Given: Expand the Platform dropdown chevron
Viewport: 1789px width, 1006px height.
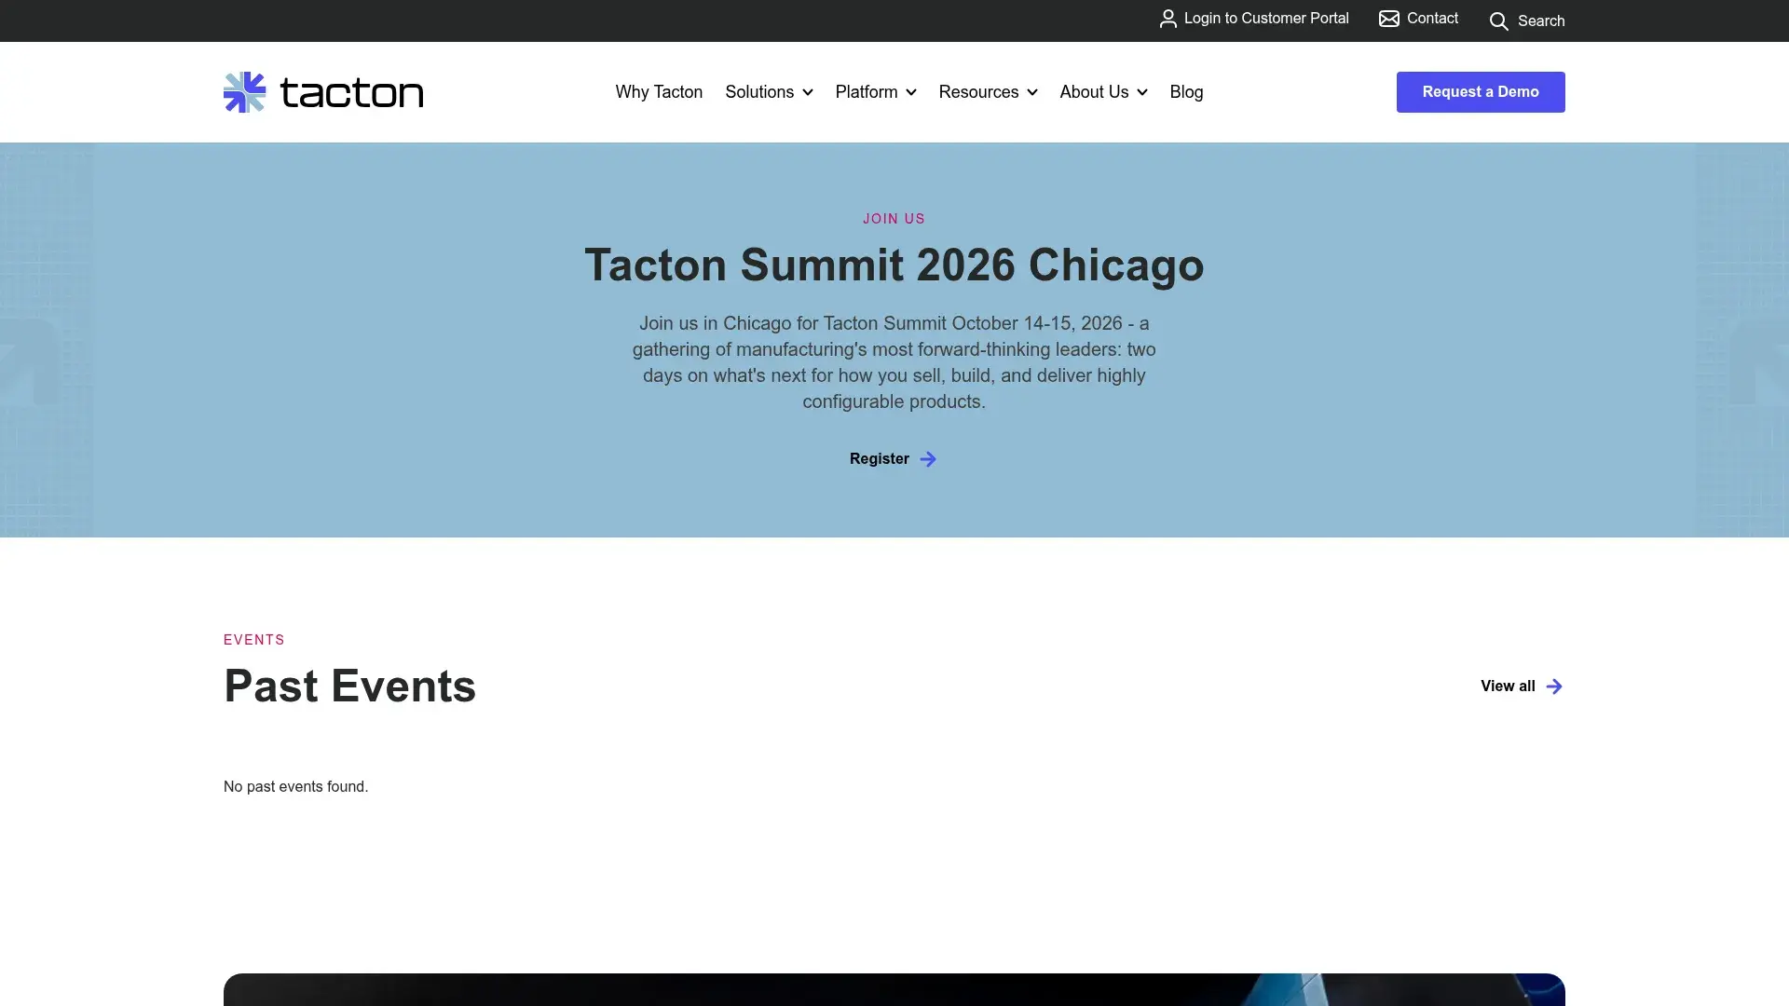Looking at the screenshot, I should 911,92.
